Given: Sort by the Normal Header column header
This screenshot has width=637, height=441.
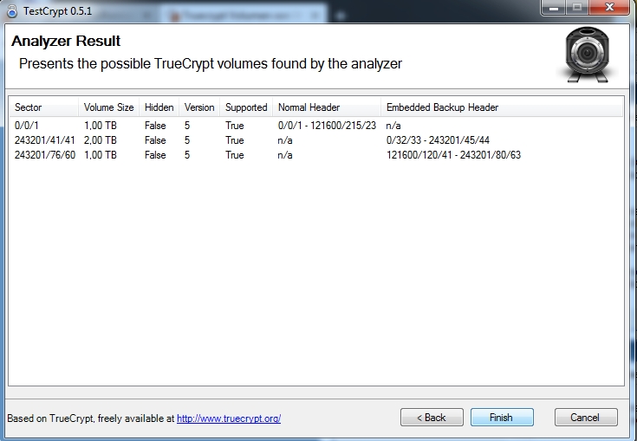Looking at the screenshot, I should [x=327, y=107].
